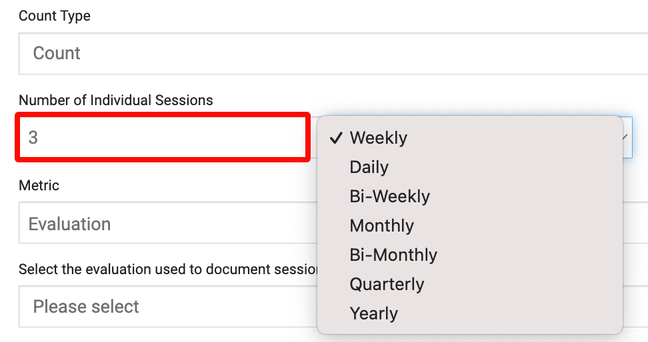Click the Number of Individual Sessions label

[x=116, y=100]
